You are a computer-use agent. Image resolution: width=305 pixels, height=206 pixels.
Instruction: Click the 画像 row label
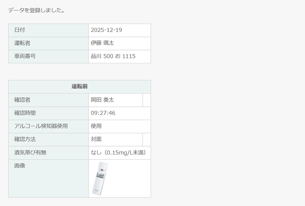click(19, 166)
